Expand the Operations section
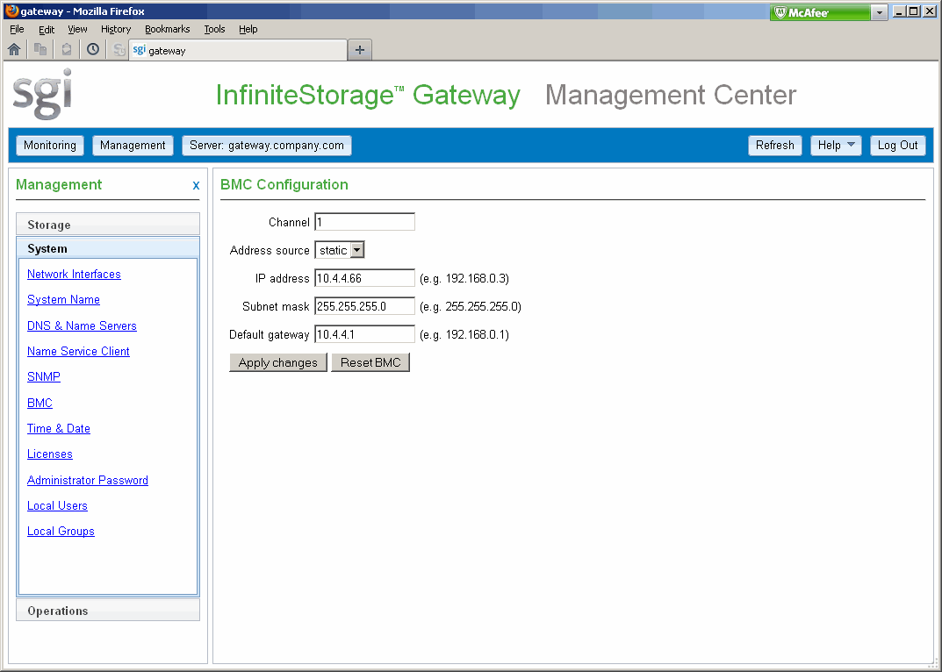The height and width of the screenshot is (672, 942). [x=108, y=610]
